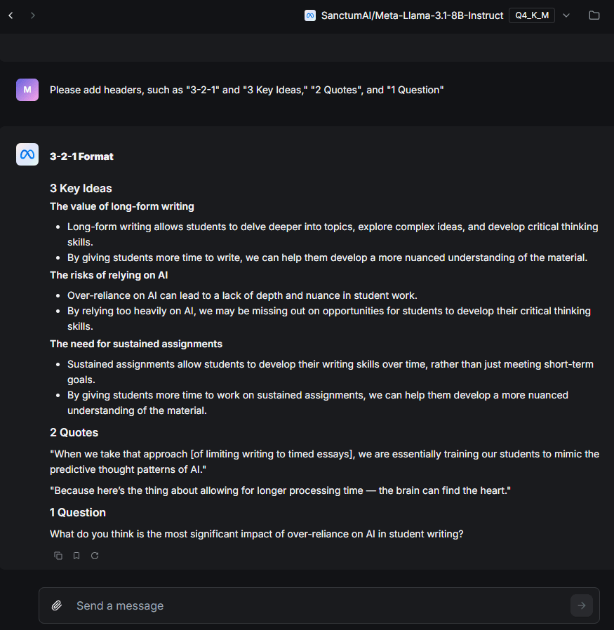The image size is (614, 630).
Task: Click the SanctumAI/Meta-Llama-3.1-8B-Instruct model name
Action: coord(412,15)
